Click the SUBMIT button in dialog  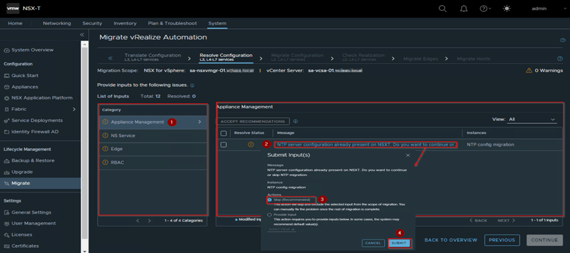point(399,243)
